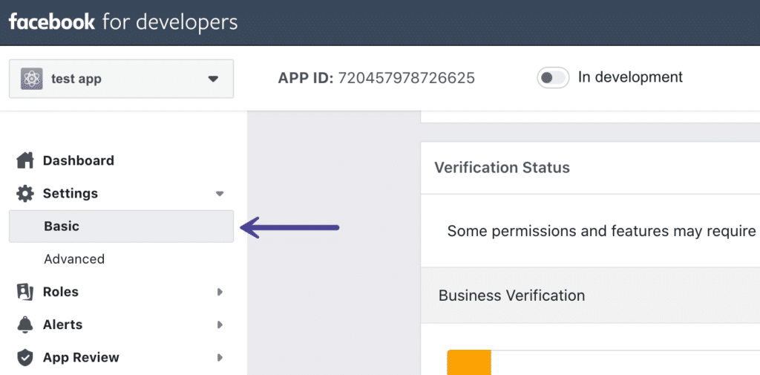Click the orange Business Verification thumbnail
This screenshot has height=375, width=760.
(x=469, y=362)
